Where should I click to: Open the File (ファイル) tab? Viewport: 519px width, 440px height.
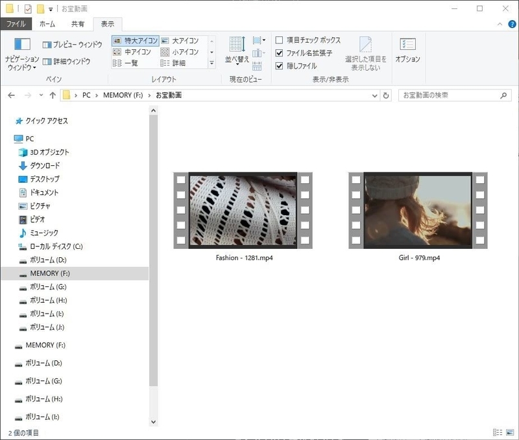pos(16,24)
